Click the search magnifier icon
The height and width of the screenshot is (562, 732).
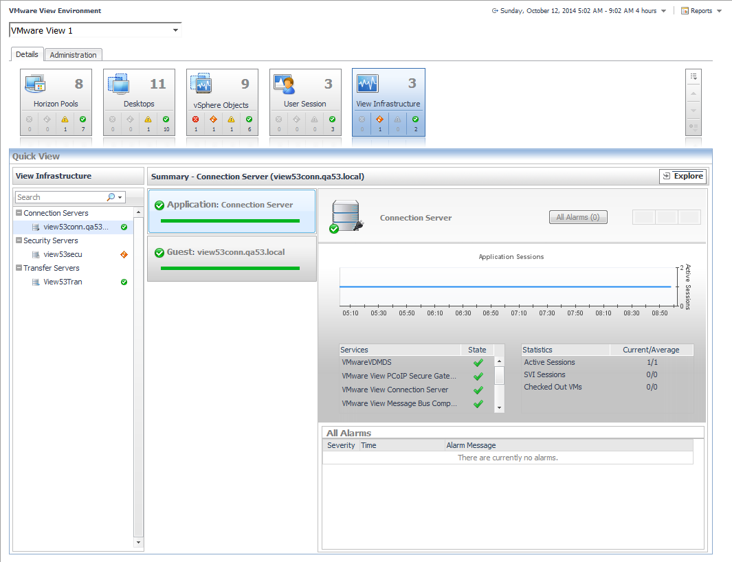coord(111,197)
